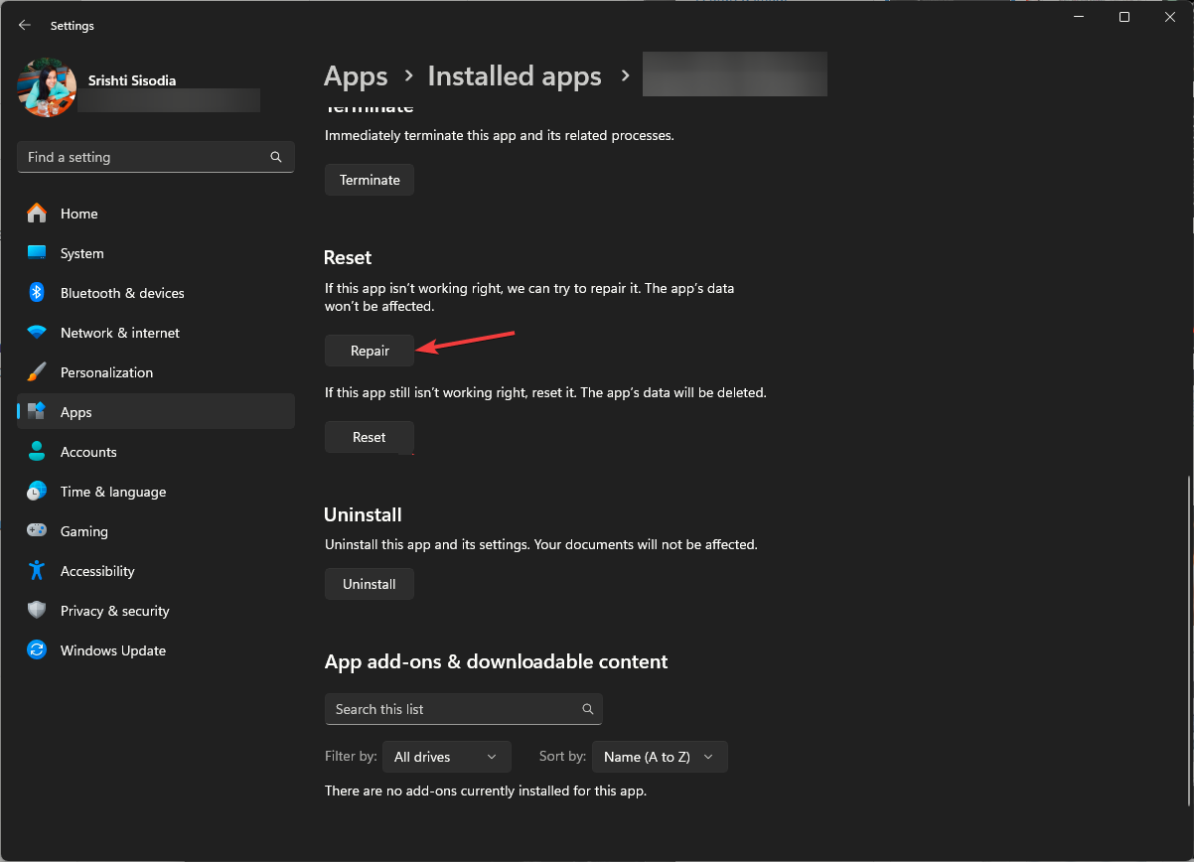
Task: Change sort order via Name (A to Z) dropdown
Action: pos(659,757)
